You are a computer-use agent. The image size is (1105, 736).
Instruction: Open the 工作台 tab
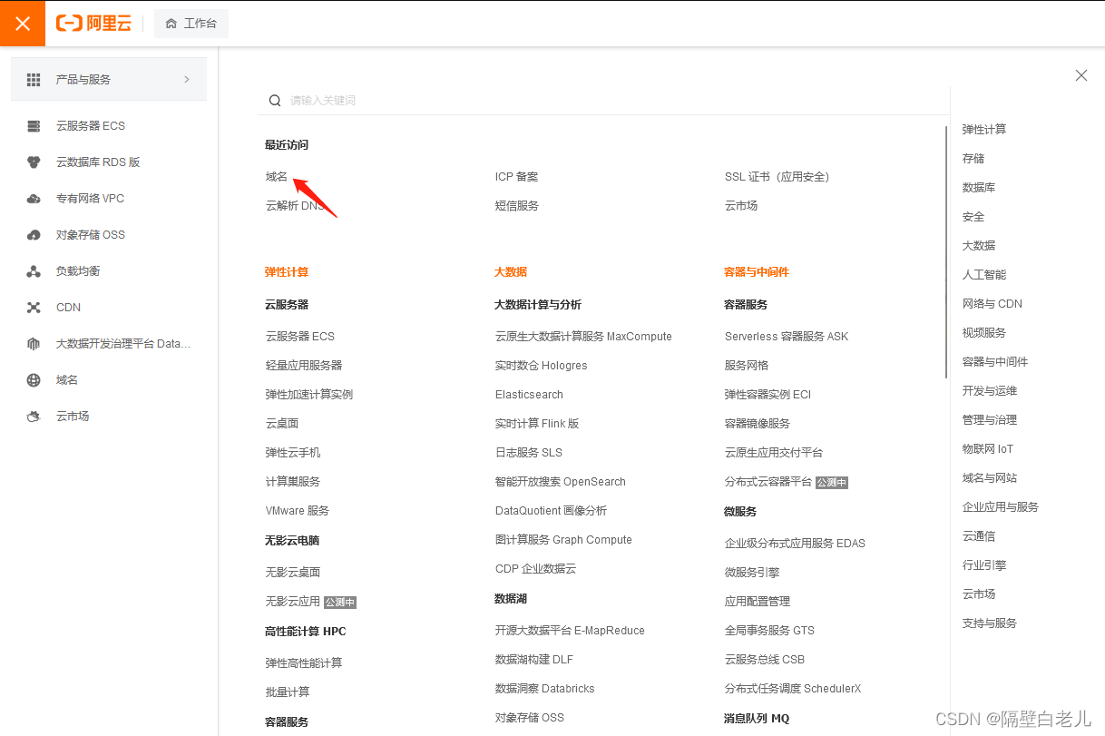[x=191, y=24]
